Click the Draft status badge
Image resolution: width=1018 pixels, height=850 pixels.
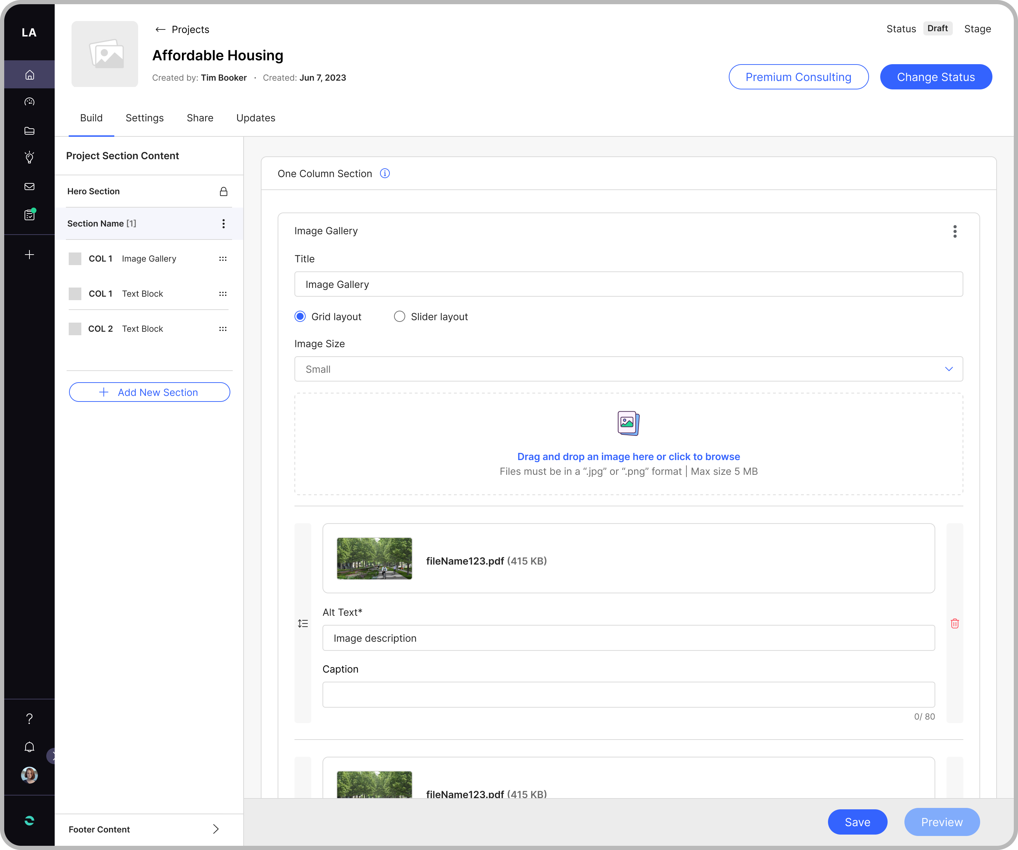937,29
